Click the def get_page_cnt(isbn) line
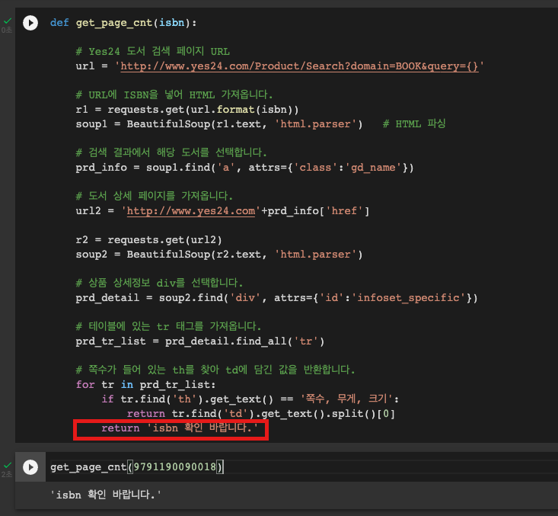 123,23
